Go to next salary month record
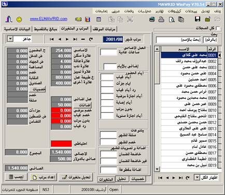The image size is (225, 195). [x=67, y=39]
